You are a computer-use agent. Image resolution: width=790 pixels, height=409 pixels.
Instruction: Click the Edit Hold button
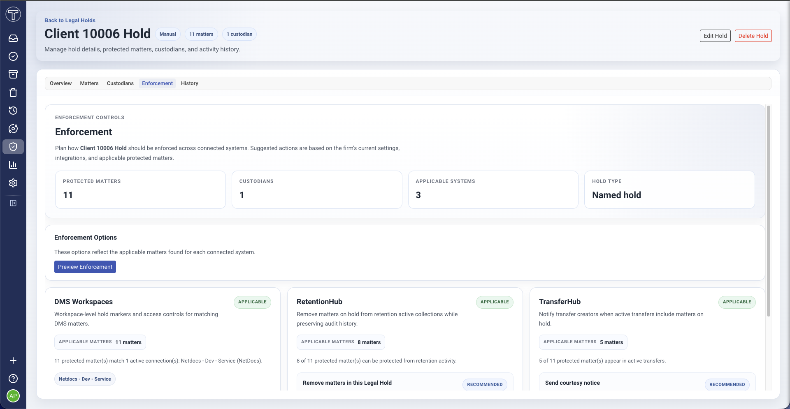(715, 36)
